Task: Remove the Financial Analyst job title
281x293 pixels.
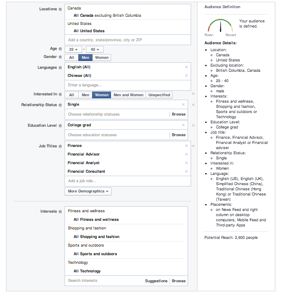Action: click(186, 163)
